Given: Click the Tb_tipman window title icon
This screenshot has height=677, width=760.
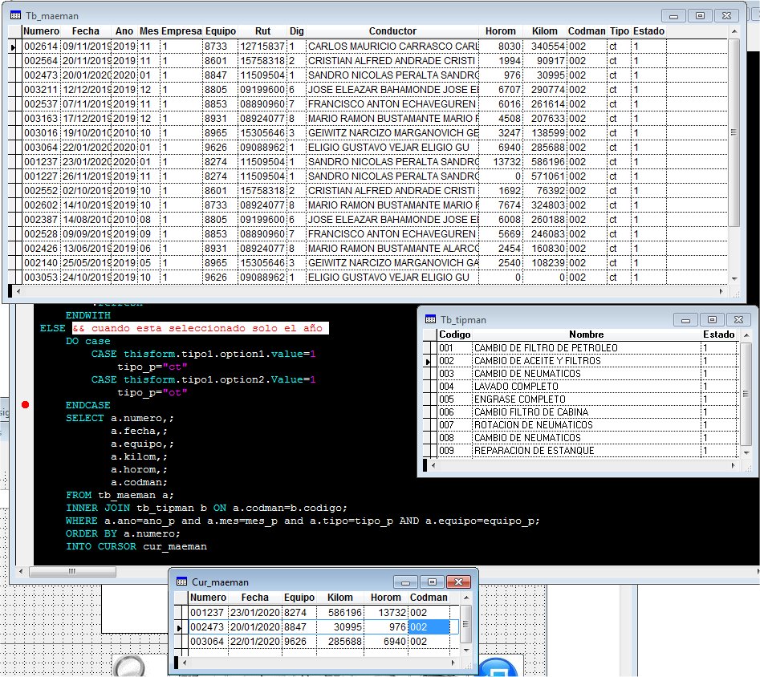Looking at the screenshot, I should (x=430, y=319).
